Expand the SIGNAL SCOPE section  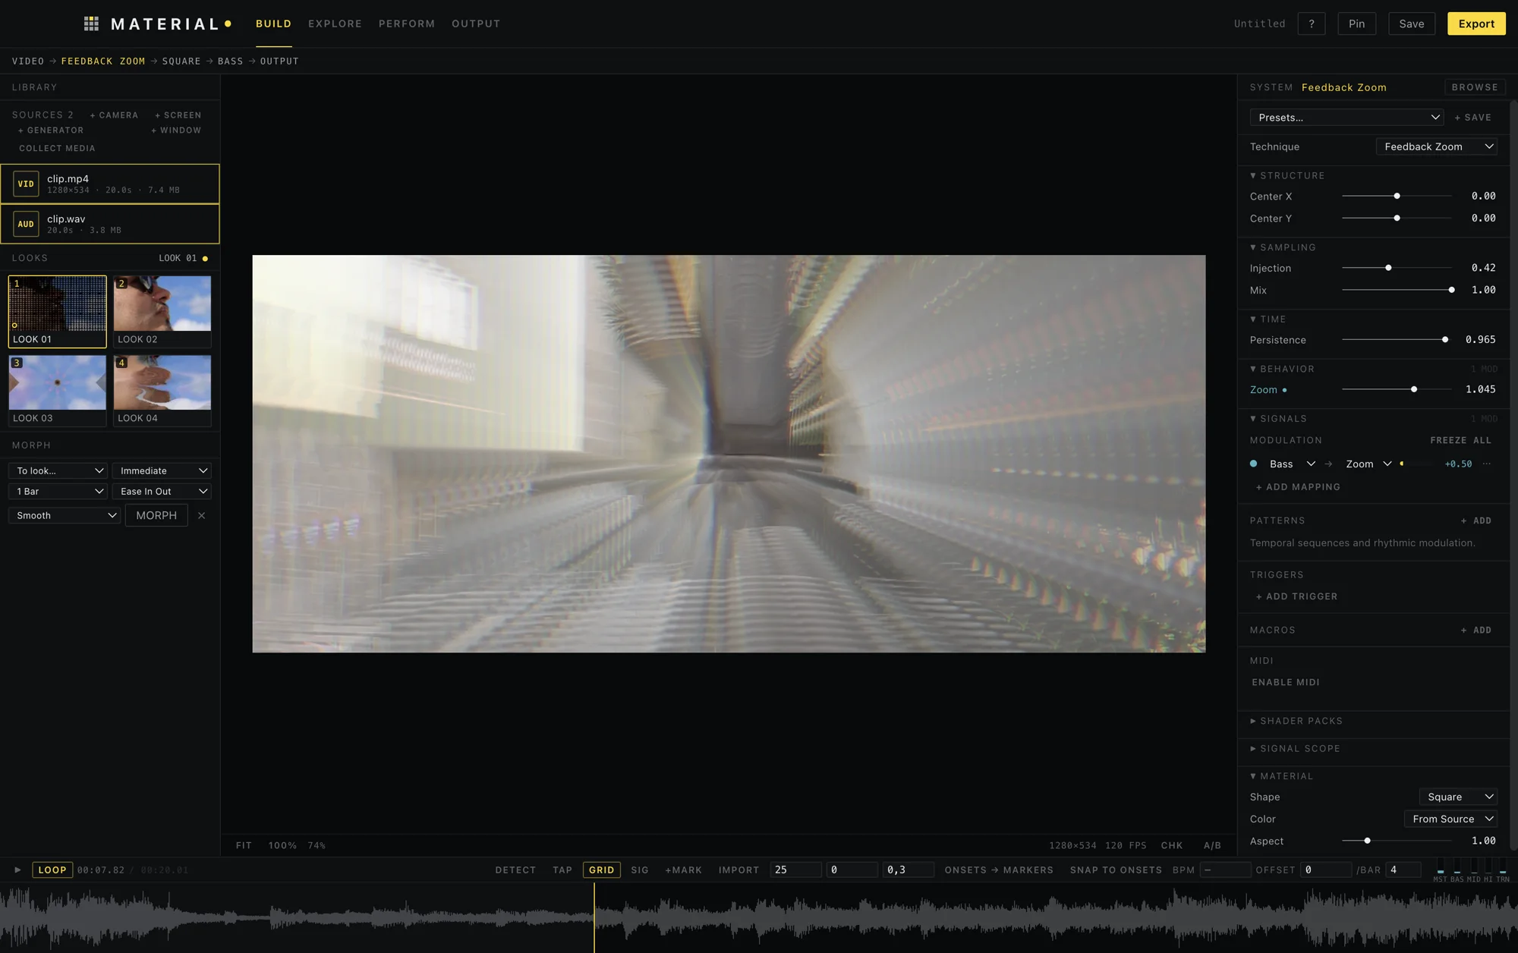pos(1295,748)
